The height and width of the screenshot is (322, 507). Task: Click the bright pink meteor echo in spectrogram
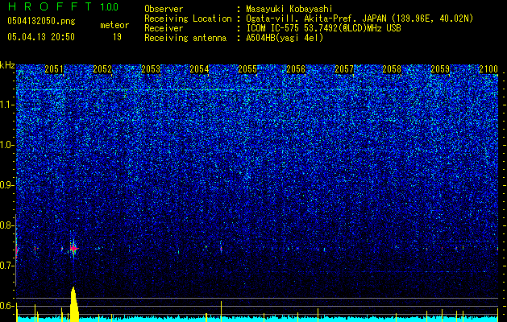point(73,249)
